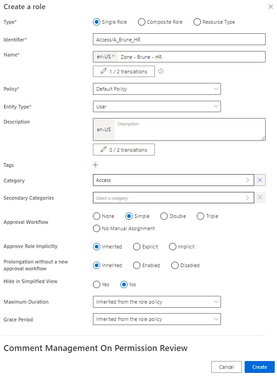Screen dimensions: 277x377
Task: Add a tag with the plus icon
Action: [x=95, y=165]
